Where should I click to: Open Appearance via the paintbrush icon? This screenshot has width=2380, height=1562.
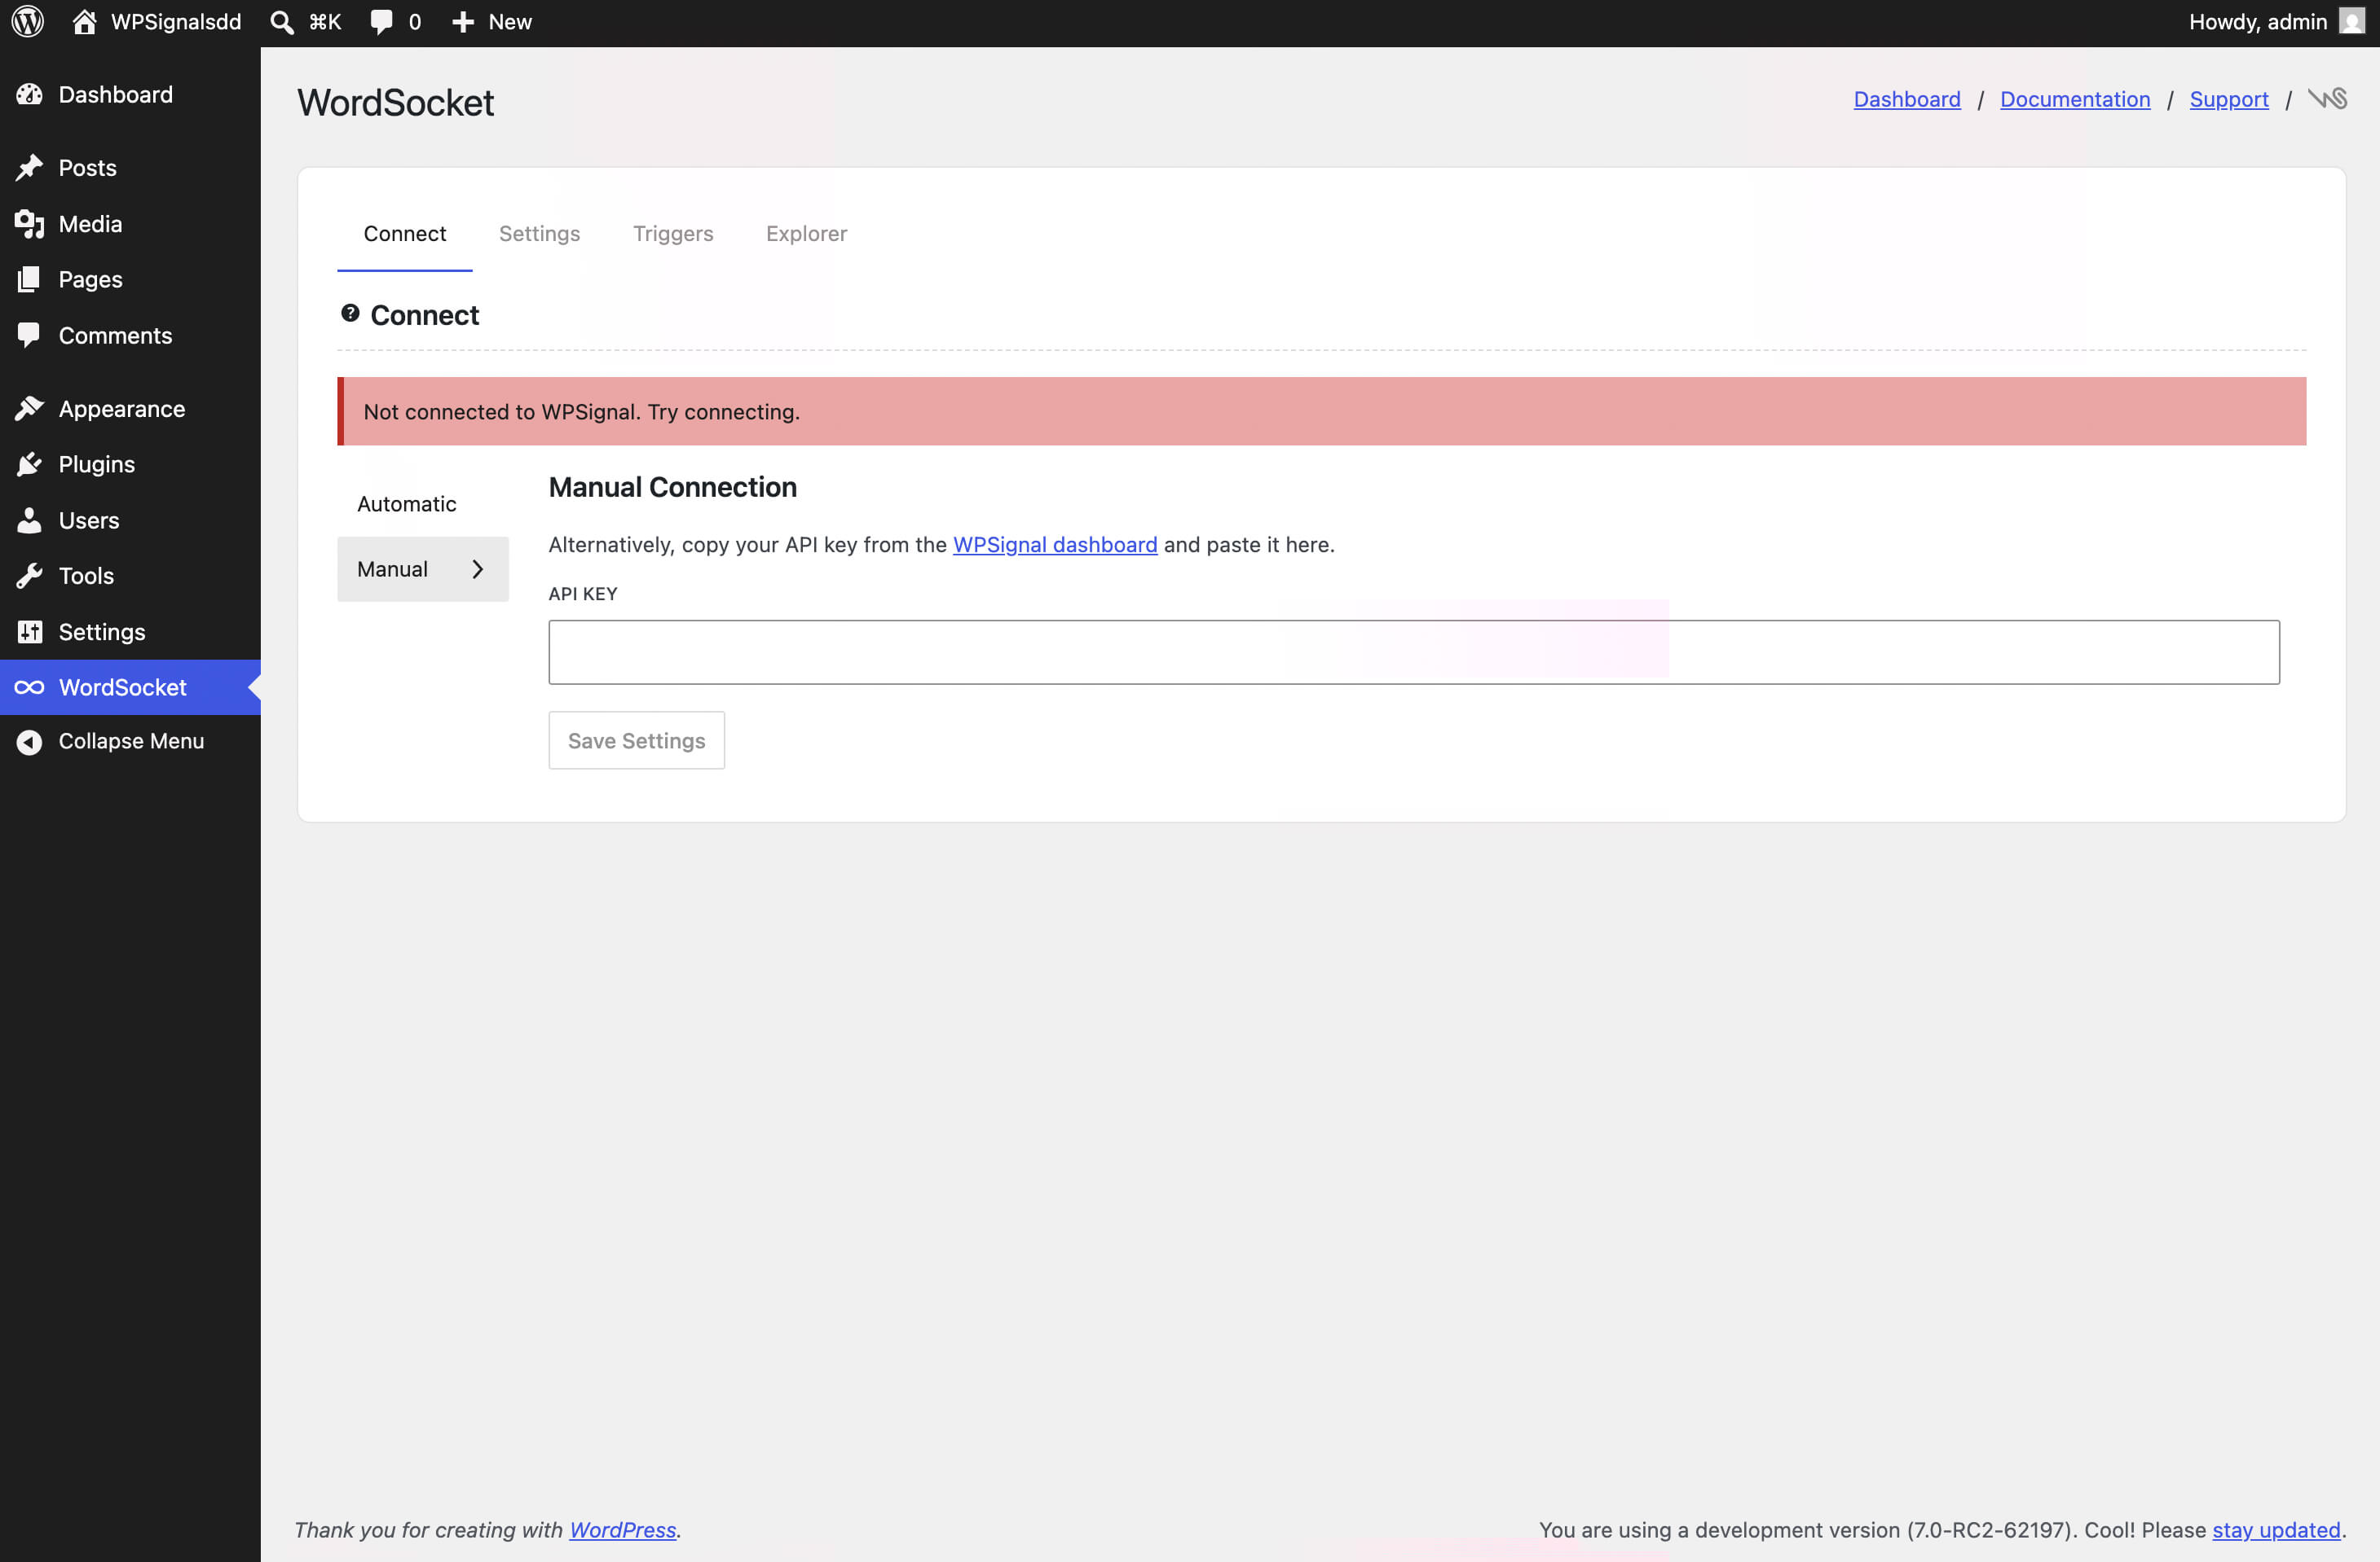click(x=29, y=408)
